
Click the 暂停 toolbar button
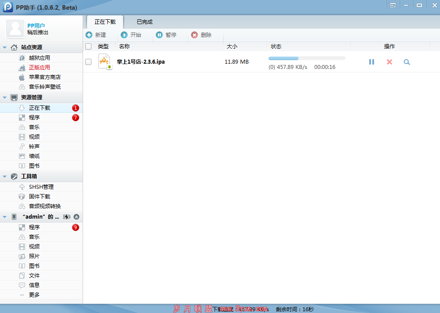[x=166, y=35]
